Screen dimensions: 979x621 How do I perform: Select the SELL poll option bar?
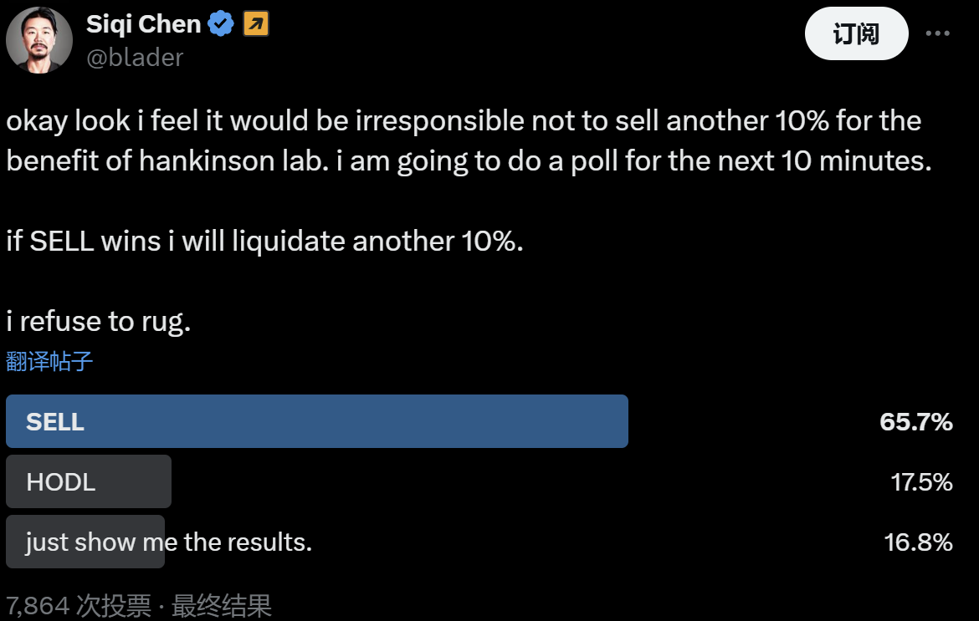point(317,421)
